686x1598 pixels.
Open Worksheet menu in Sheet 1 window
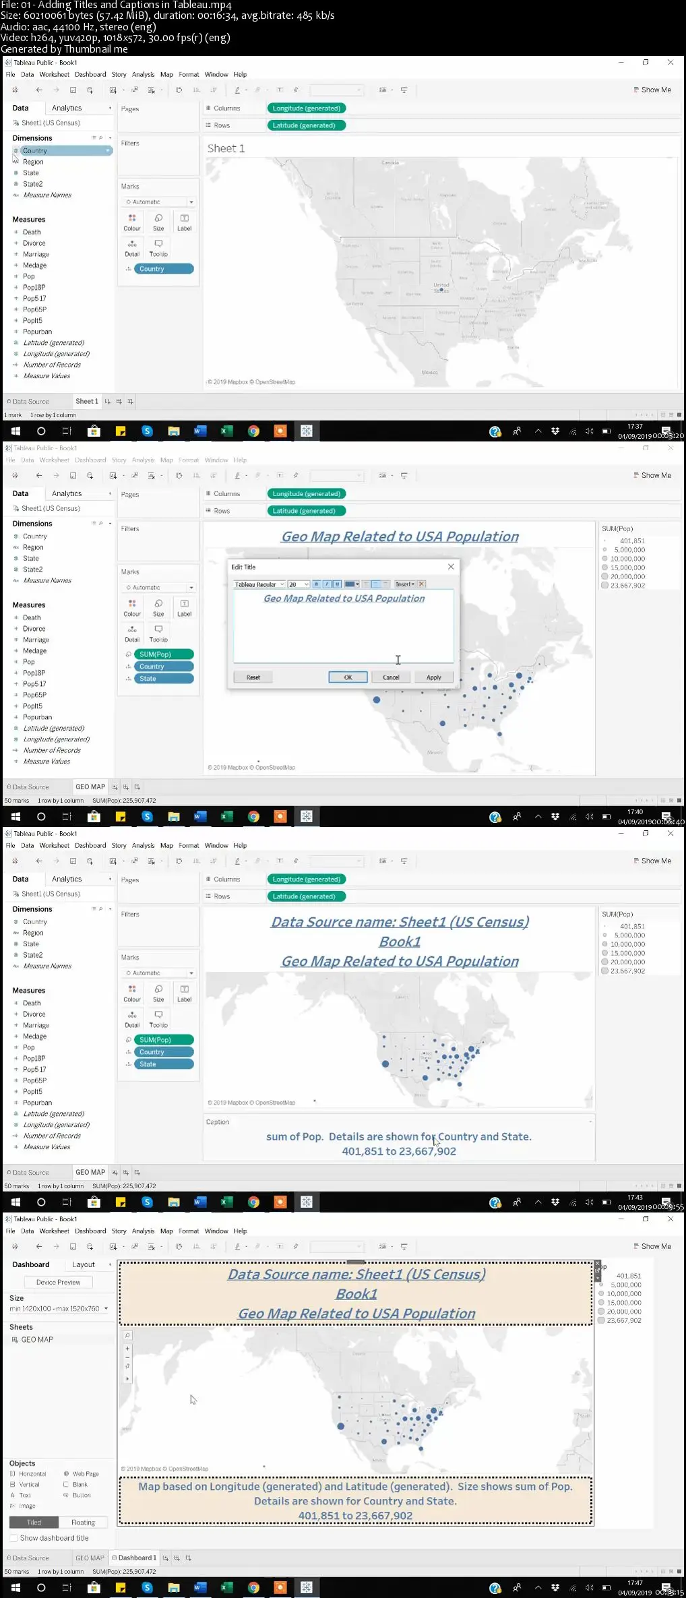[54, 75]
